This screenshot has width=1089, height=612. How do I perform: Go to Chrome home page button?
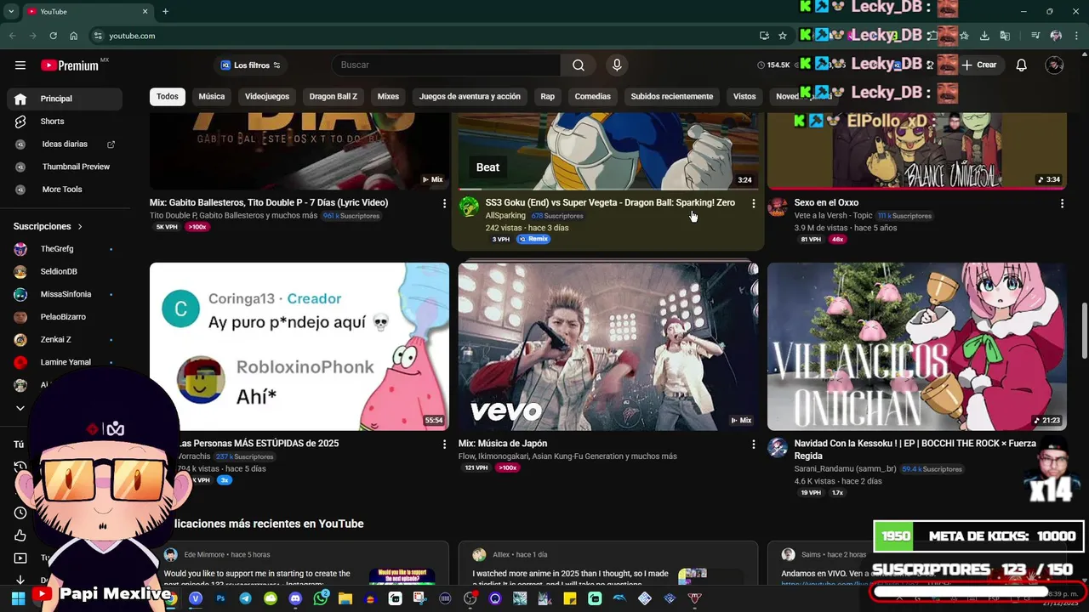point(73,36)
